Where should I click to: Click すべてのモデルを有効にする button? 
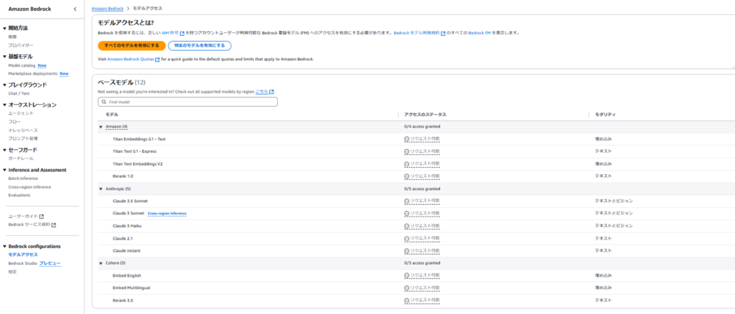[x=132, y=45]
